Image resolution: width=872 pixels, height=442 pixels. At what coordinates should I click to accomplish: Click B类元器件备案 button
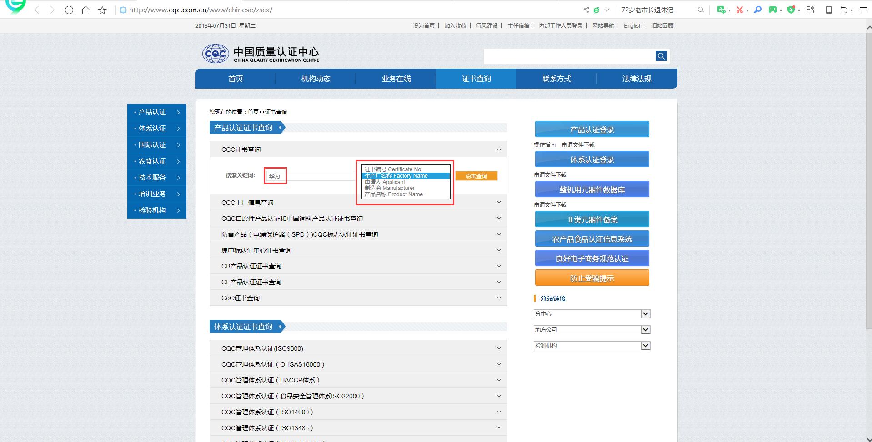pos(592,219)
